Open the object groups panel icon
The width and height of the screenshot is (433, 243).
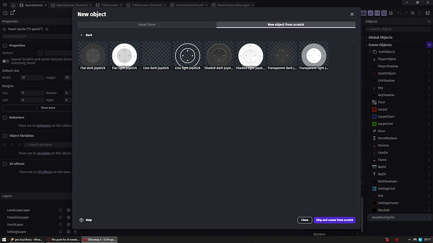364,13
